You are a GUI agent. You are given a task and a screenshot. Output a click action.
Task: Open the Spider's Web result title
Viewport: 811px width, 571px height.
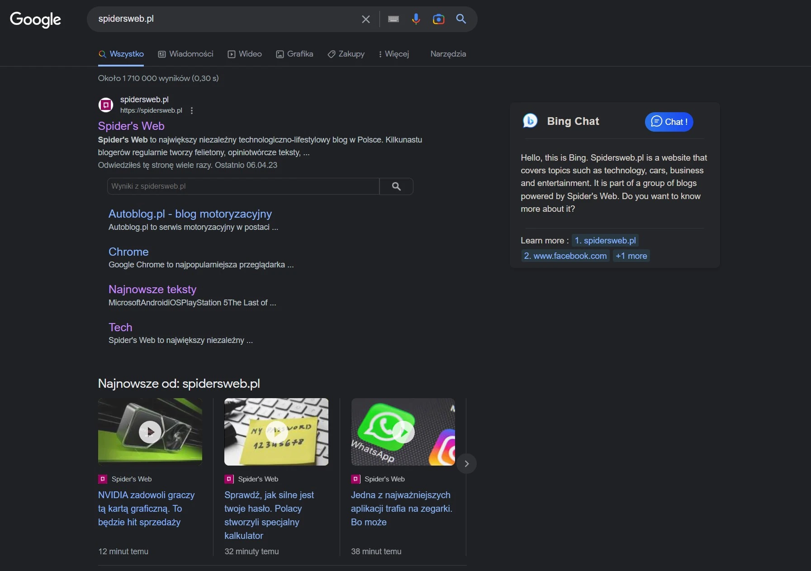pos(131,126)
